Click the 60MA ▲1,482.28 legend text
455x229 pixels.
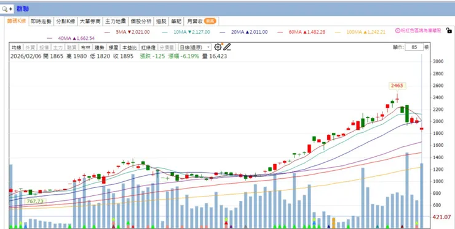click(307, 32)
